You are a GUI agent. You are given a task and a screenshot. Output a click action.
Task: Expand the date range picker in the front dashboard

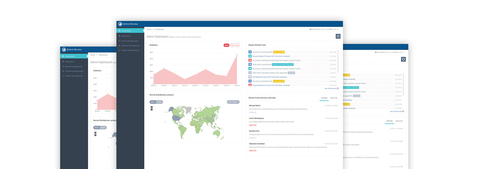coord(324,29)
